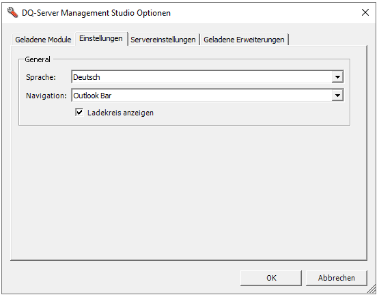The height and width of the screenshot is (297, 379).
Task: Close the DQ-Server Management Studio Optionen dialog
Action: click(365, 12)
